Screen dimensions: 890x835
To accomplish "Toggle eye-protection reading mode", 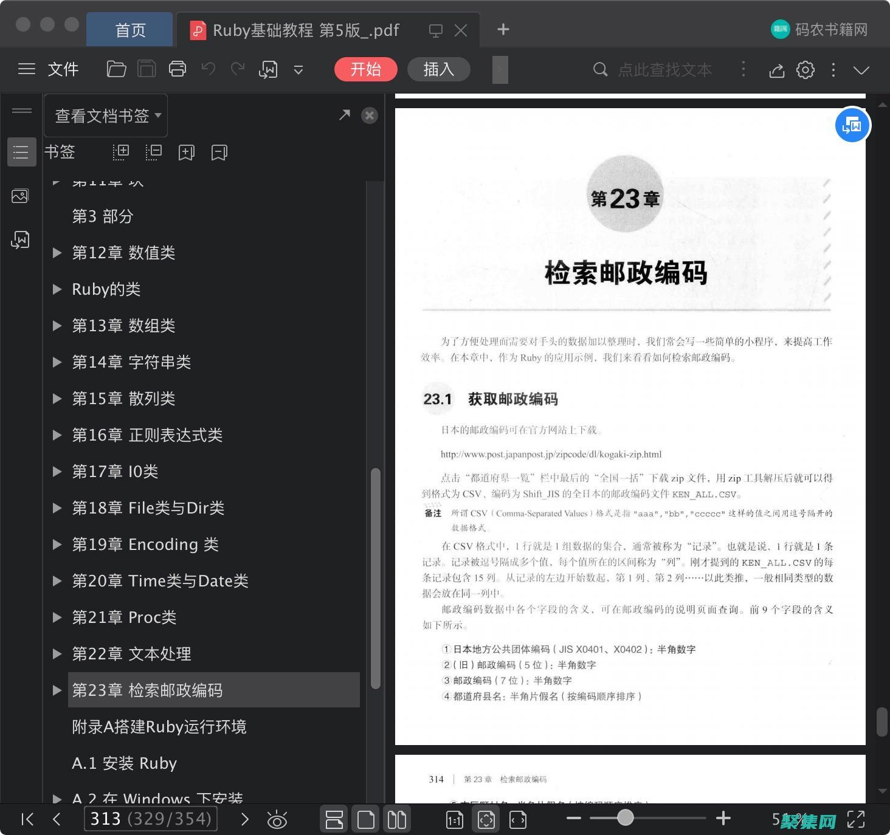I will point(278,819).
